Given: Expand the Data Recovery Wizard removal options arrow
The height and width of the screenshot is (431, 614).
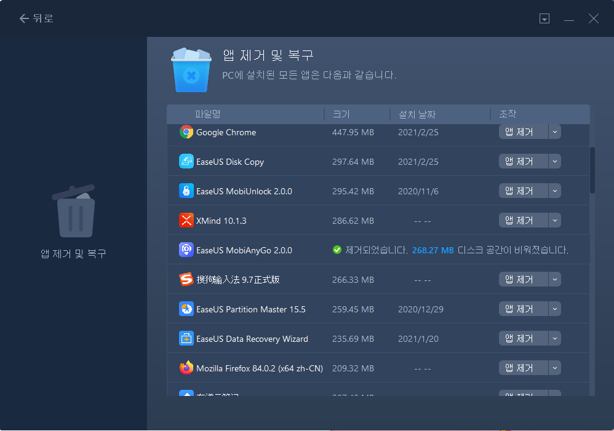Looking at the screenshot, I should (x=555, y=339).
